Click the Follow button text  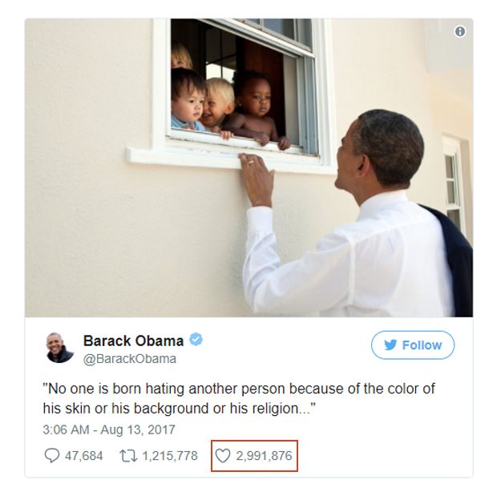tap(422, 345)
